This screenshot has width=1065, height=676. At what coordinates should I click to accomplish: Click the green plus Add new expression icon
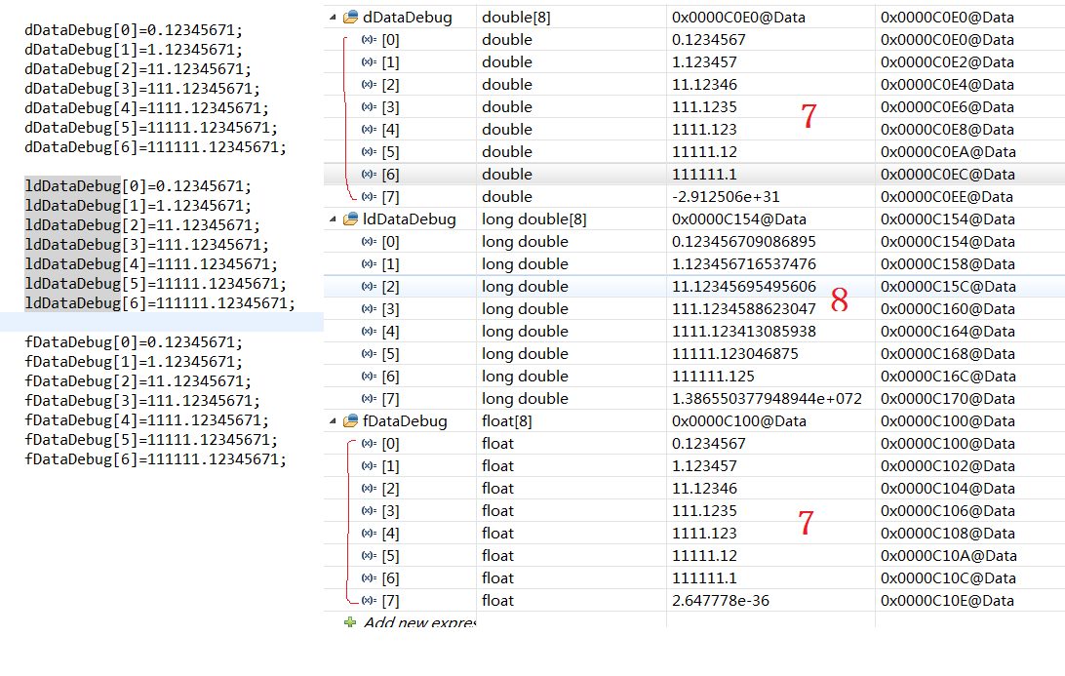(350, 621)
